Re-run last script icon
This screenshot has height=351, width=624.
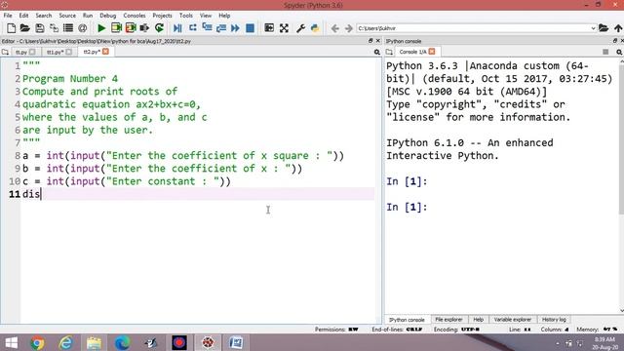click(x=159, y=28)
